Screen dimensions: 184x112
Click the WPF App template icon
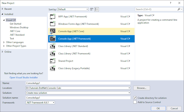click(52, 17)
